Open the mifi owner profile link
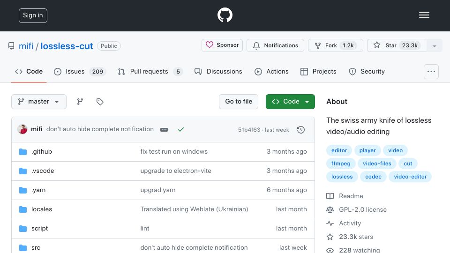 (26, 46)
